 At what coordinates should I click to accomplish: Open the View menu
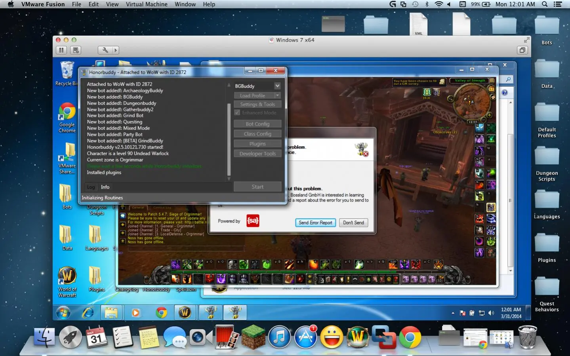click(112, 4)
